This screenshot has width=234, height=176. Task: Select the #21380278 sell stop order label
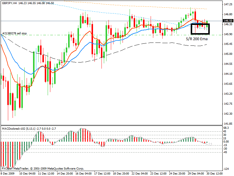14,34
